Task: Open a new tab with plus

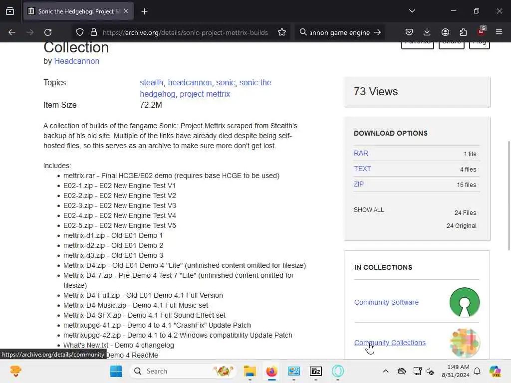Action: 144,11
